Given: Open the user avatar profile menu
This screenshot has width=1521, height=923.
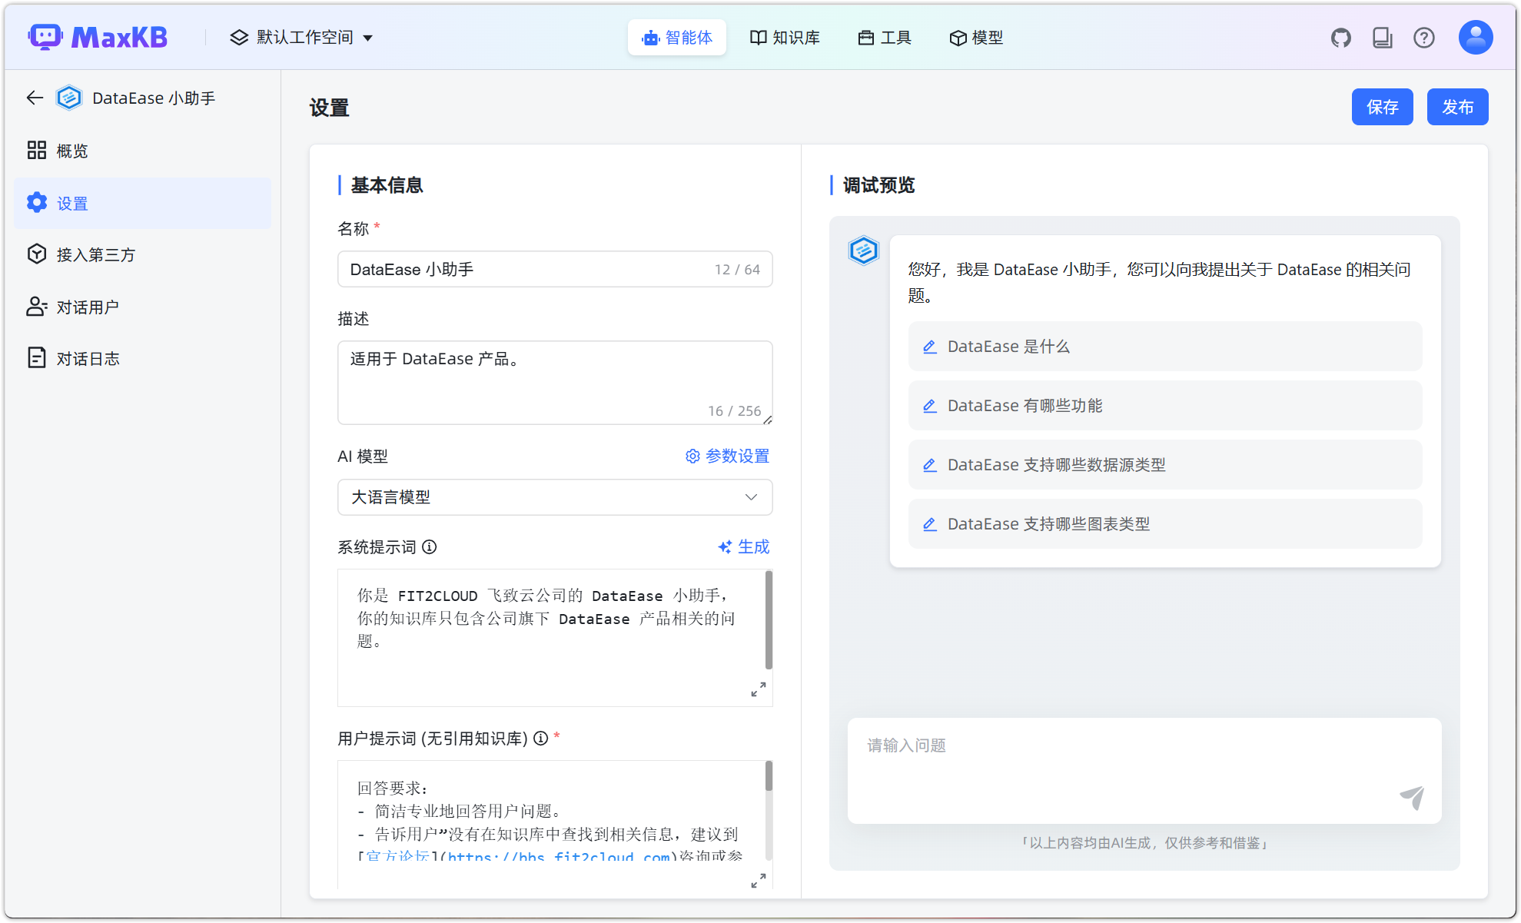Looking at the screenshot, I should [x=1474, y=37].
